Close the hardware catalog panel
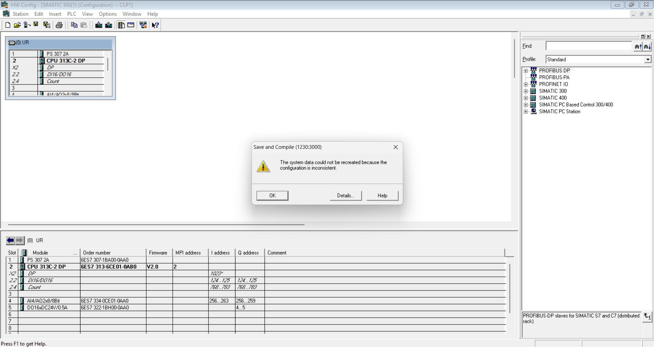 649,36
